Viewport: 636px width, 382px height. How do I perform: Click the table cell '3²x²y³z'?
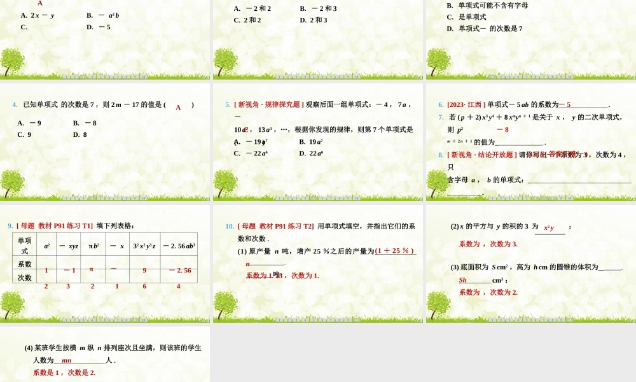click(145, 246)
